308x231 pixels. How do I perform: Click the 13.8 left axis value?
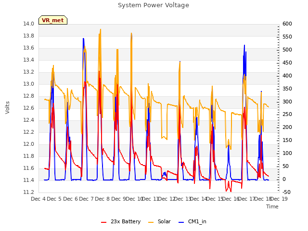(28, 36)
